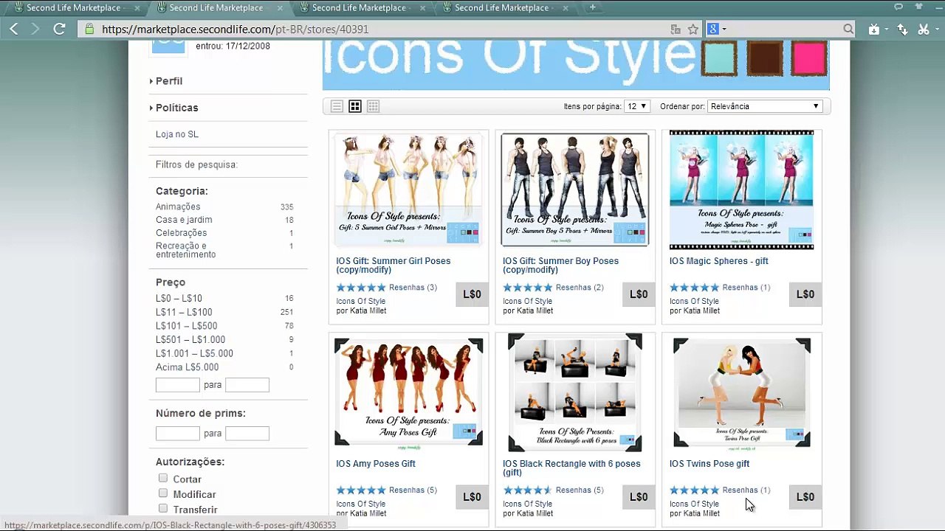Click the scissors screenshot tool icon
The image size is (945, 531).
click(x=924, y=29)
